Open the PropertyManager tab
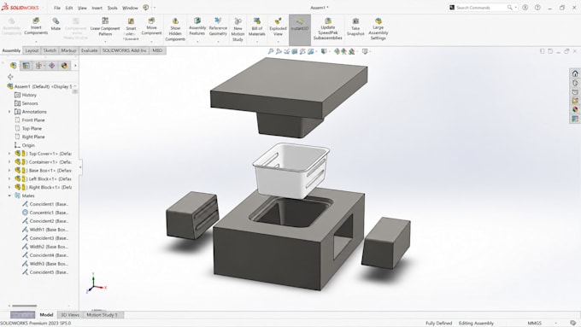The width and height of the screenshot is (581, 327). 26,66
